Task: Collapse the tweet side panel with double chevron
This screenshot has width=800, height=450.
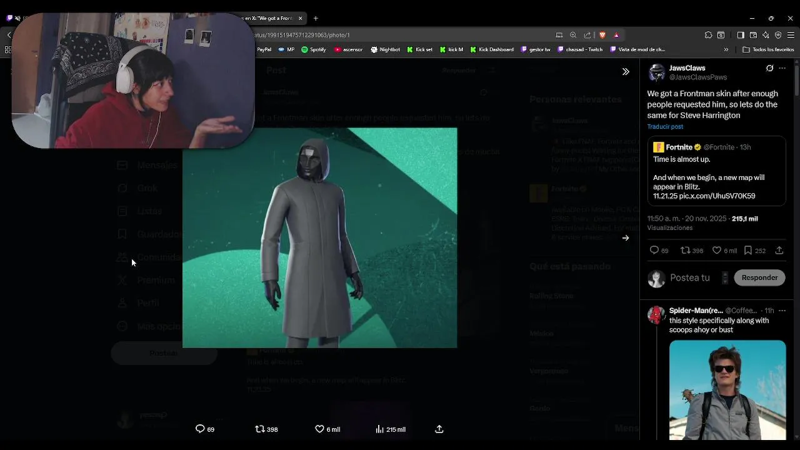Action: 626,71
